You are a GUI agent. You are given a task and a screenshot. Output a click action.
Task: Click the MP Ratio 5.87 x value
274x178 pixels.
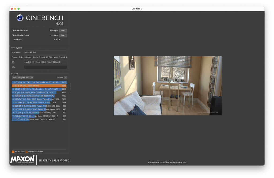pyautogui.click(x=57, y=40)
